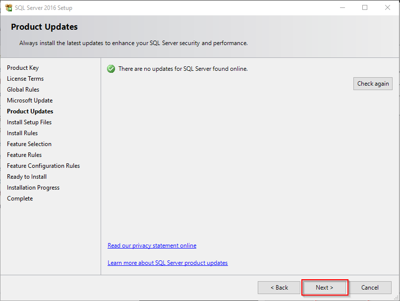This screenshot has width=400, height=301.
Task: Maximize the SQL Server 2016 Setup window
Action: tap(365, 7)
